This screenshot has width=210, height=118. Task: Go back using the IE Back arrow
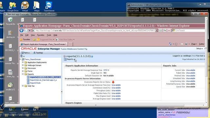pos(21,30)
